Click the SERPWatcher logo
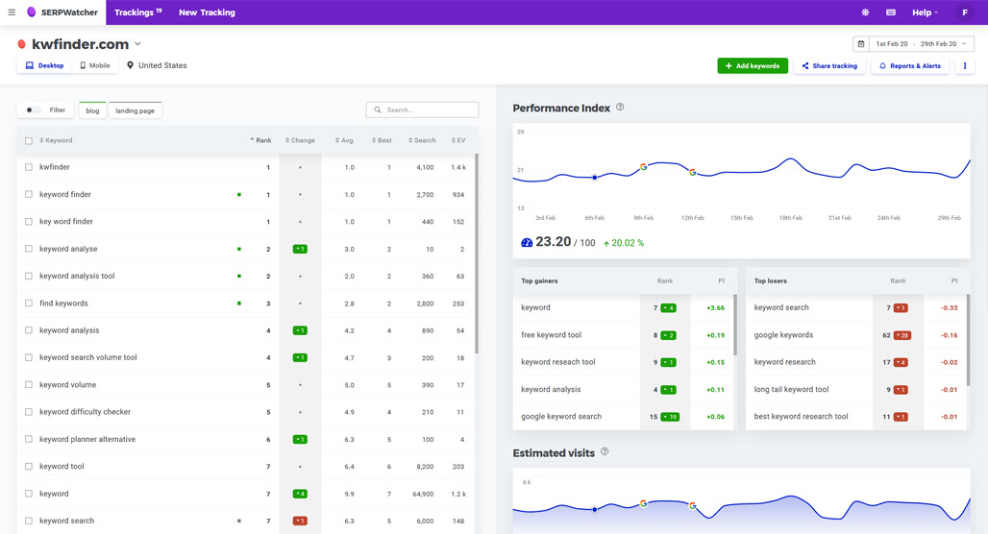 (62, 12)
